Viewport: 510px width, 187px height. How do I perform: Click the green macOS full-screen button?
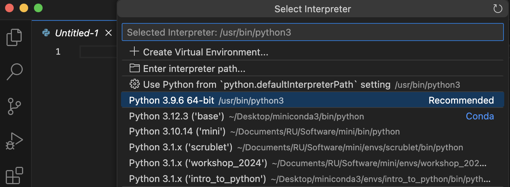pyautogui.click(x=38, y=8)
